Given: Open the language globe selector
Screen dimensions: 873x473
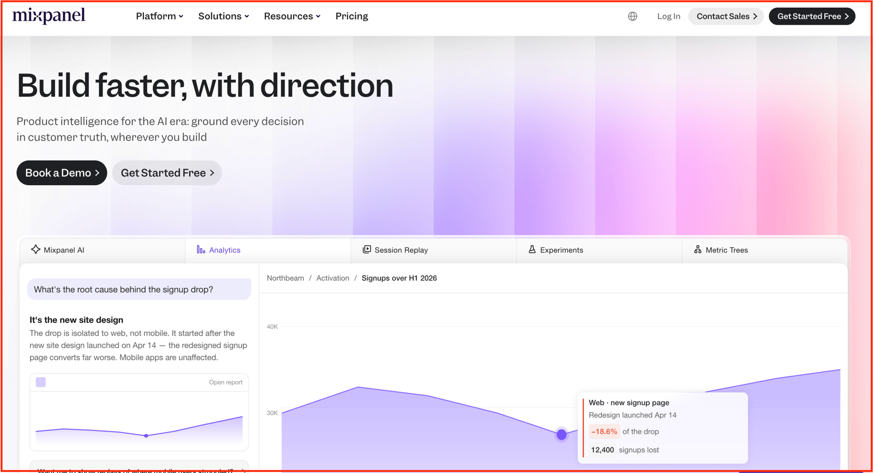Looking at the screenshot, I should tap(632, 16).
